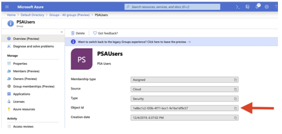
Task: Copy the Object Id value
Action: [x=235, y=108]
